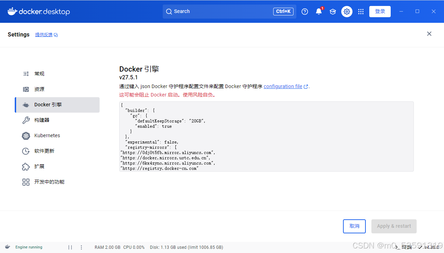Click the Disk 1.13 GB used status entry
The width and height of the screenshot is (444, 253).
(x=186, y=247)
